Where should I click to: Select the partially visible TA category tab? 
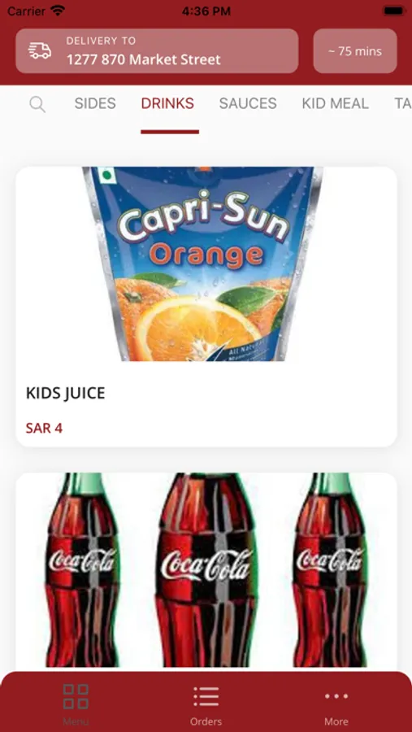(403, 103)
